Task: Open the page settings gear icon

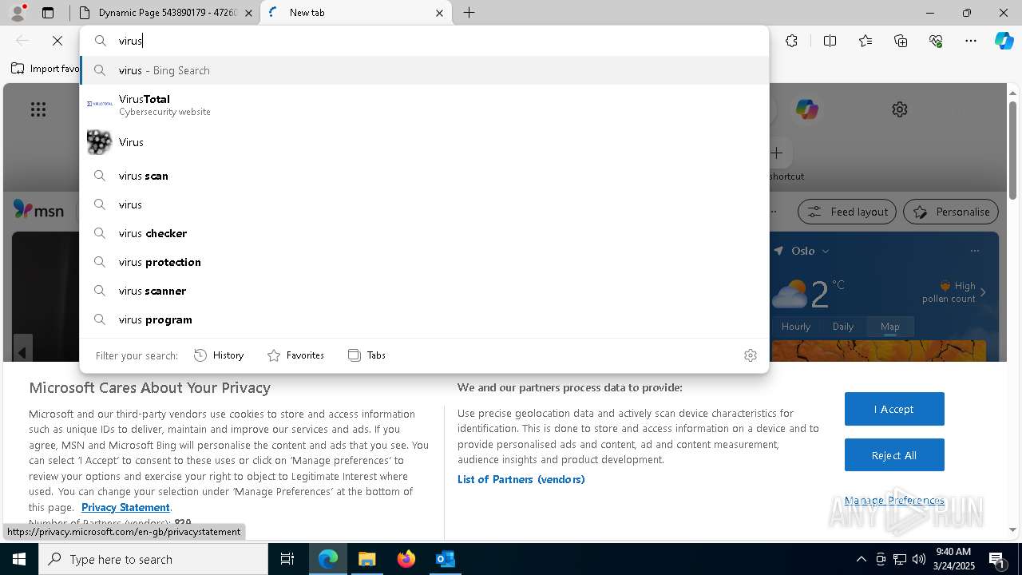Action: [x=900, y=109]
